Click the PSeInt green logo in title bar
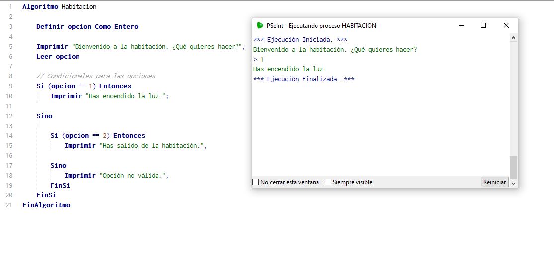Viewport: 554px width, 255px height. pos(260,25)
